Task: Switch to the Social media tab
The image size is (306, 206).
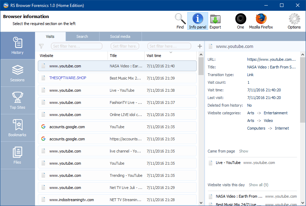Action: [x=121, y=36]
